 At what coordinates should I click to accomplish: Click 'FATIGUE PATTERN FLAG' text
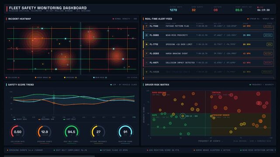[177, 26]
